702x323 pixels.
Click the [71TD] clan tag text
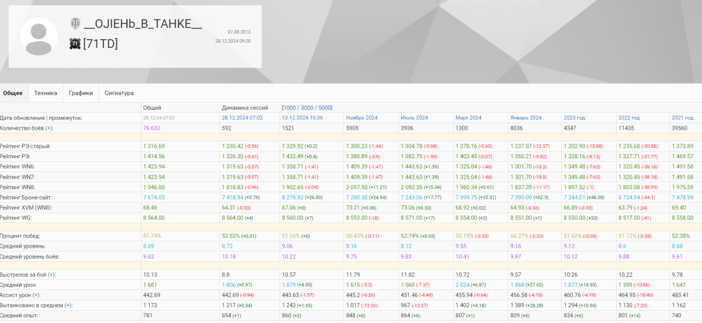tap(101, 43)
